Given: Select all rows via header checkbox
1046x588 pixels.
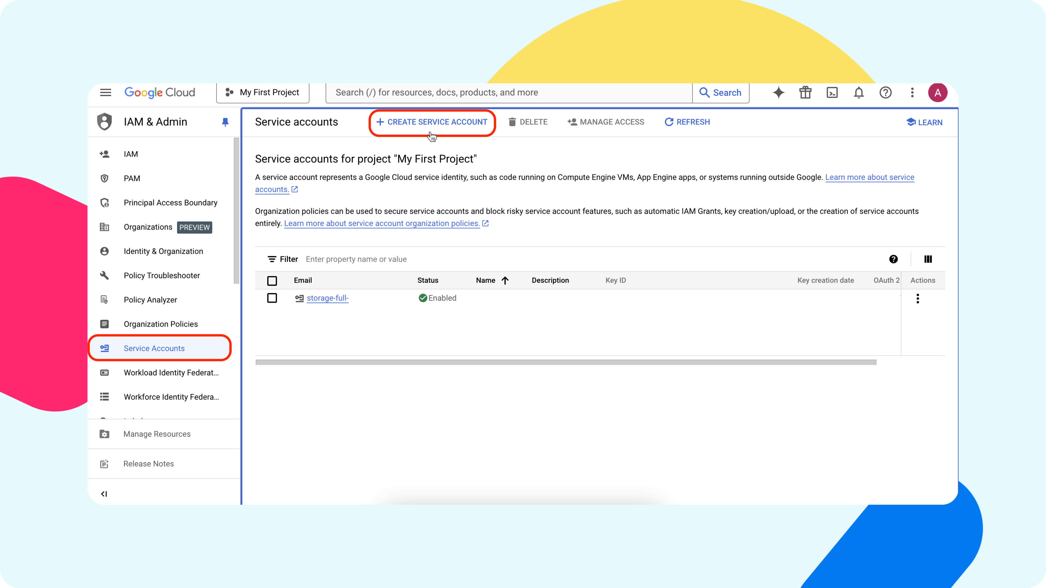Looking at the screenshot, I should 272,280.
